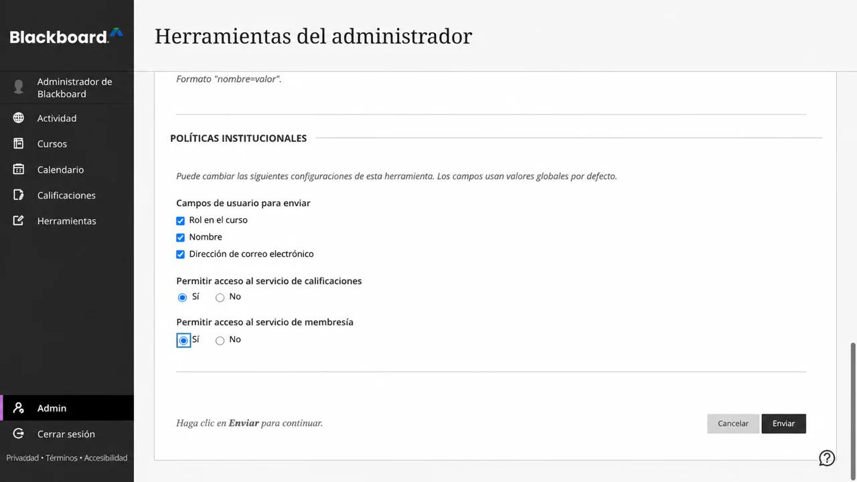Open Herramientas in the sidebar
Screen dimensions: 857x482
pyautogui.click(x=67, y=220)
